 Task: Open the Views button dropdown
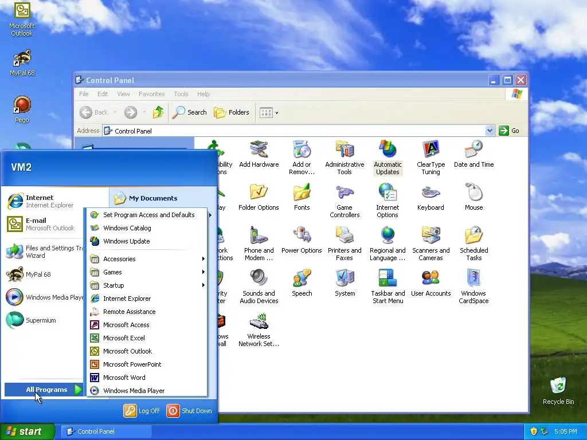[277, 113]
